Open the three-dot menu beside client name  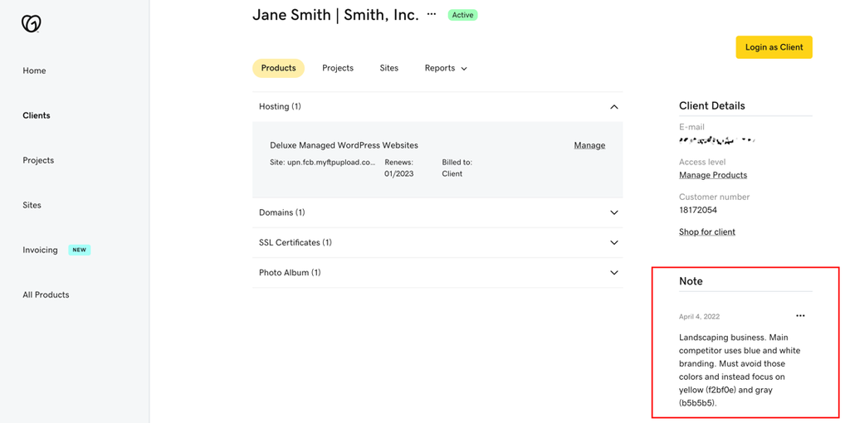432,14
